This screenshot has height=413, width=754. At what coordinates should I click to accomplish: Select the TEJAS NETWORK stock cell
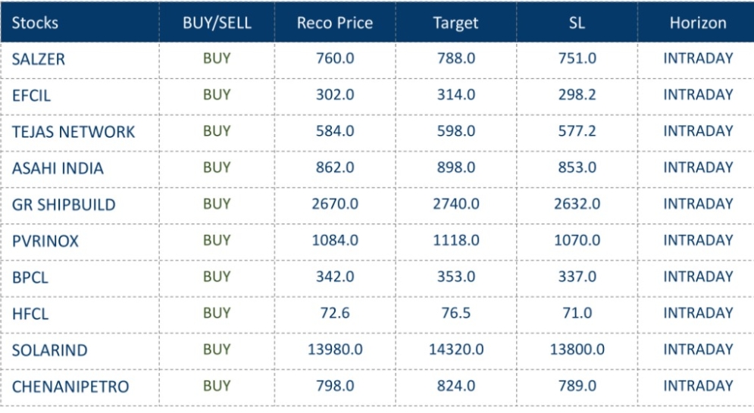73,132
